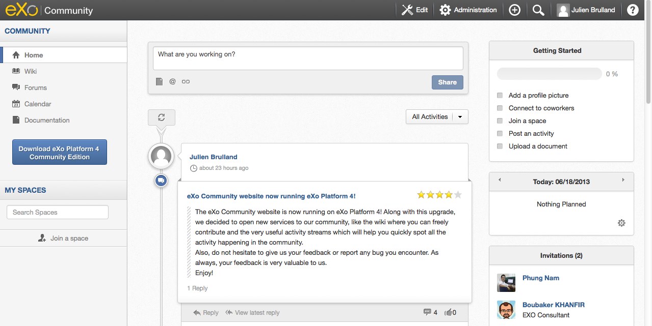Click the Search Spaces field
This screenshot has width=652, height=326.
[x=58, y=212]
